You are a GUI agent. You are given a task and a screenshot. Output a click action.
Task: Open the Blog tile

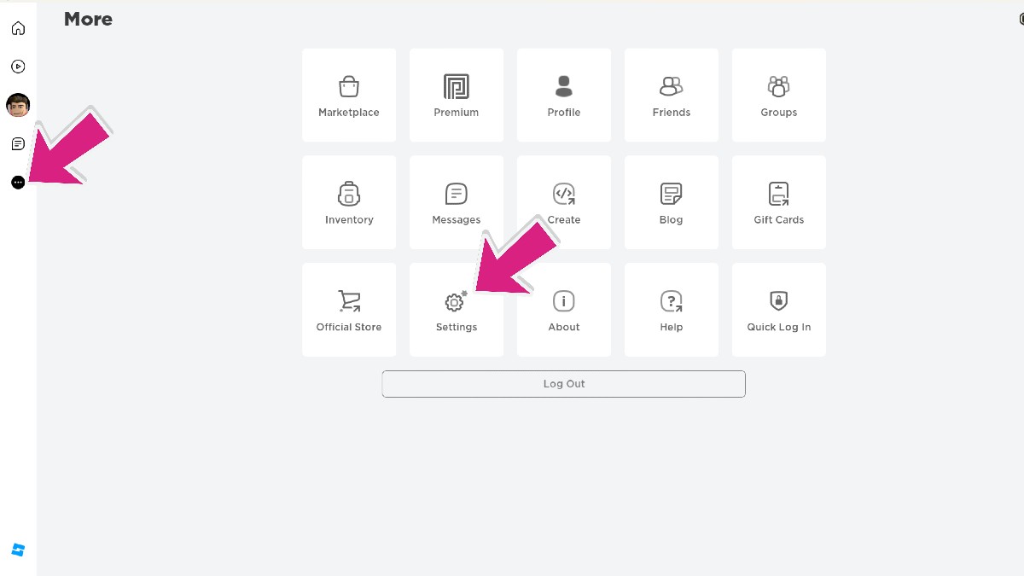click(x=671, y=202)
